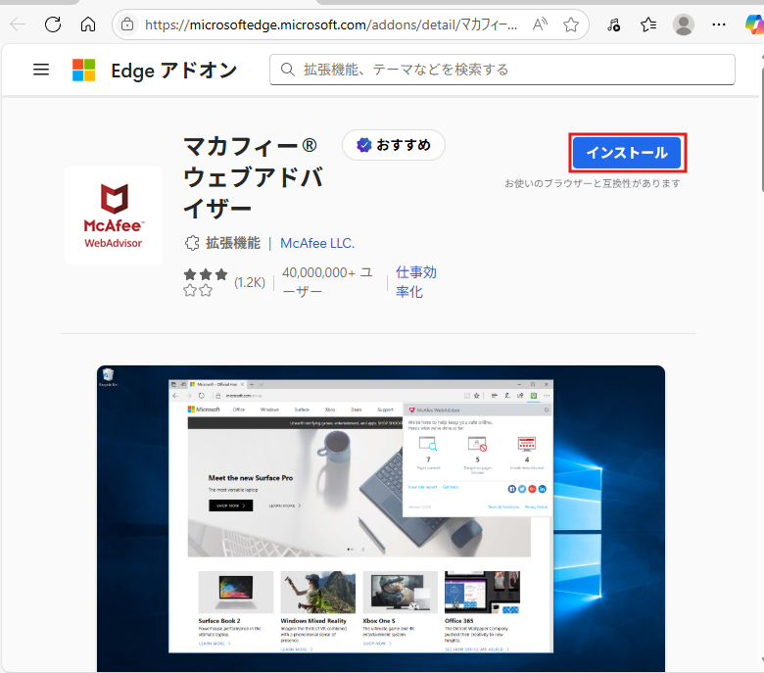Viewport: 764px width, 673px height.
Task: View site information via the lock icon
Action: coord(127,24)
